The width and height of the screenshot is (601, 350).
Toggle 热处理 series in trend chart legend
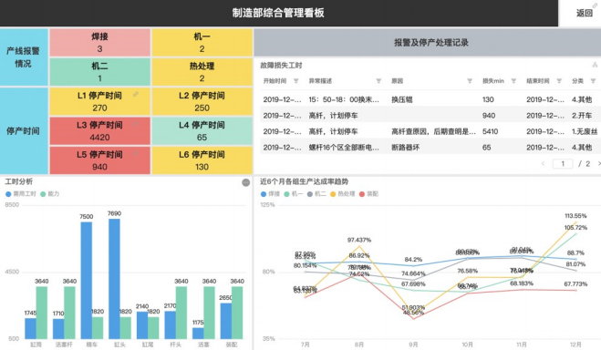pyautogui.click(x=342, y=194)
